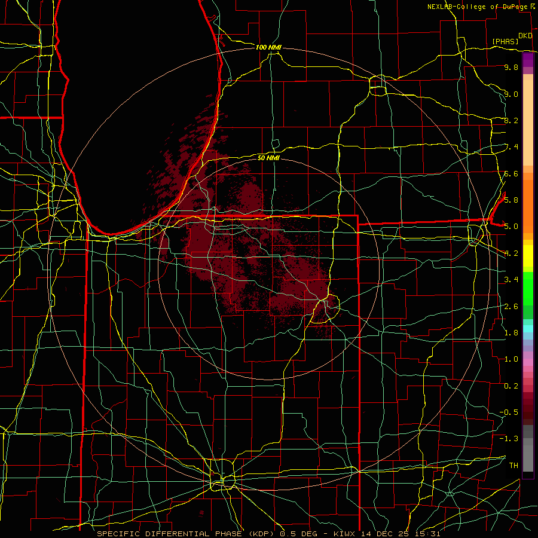Click the 1.0 value on the scale
538x538 pixels.
(x=511, y=359)
